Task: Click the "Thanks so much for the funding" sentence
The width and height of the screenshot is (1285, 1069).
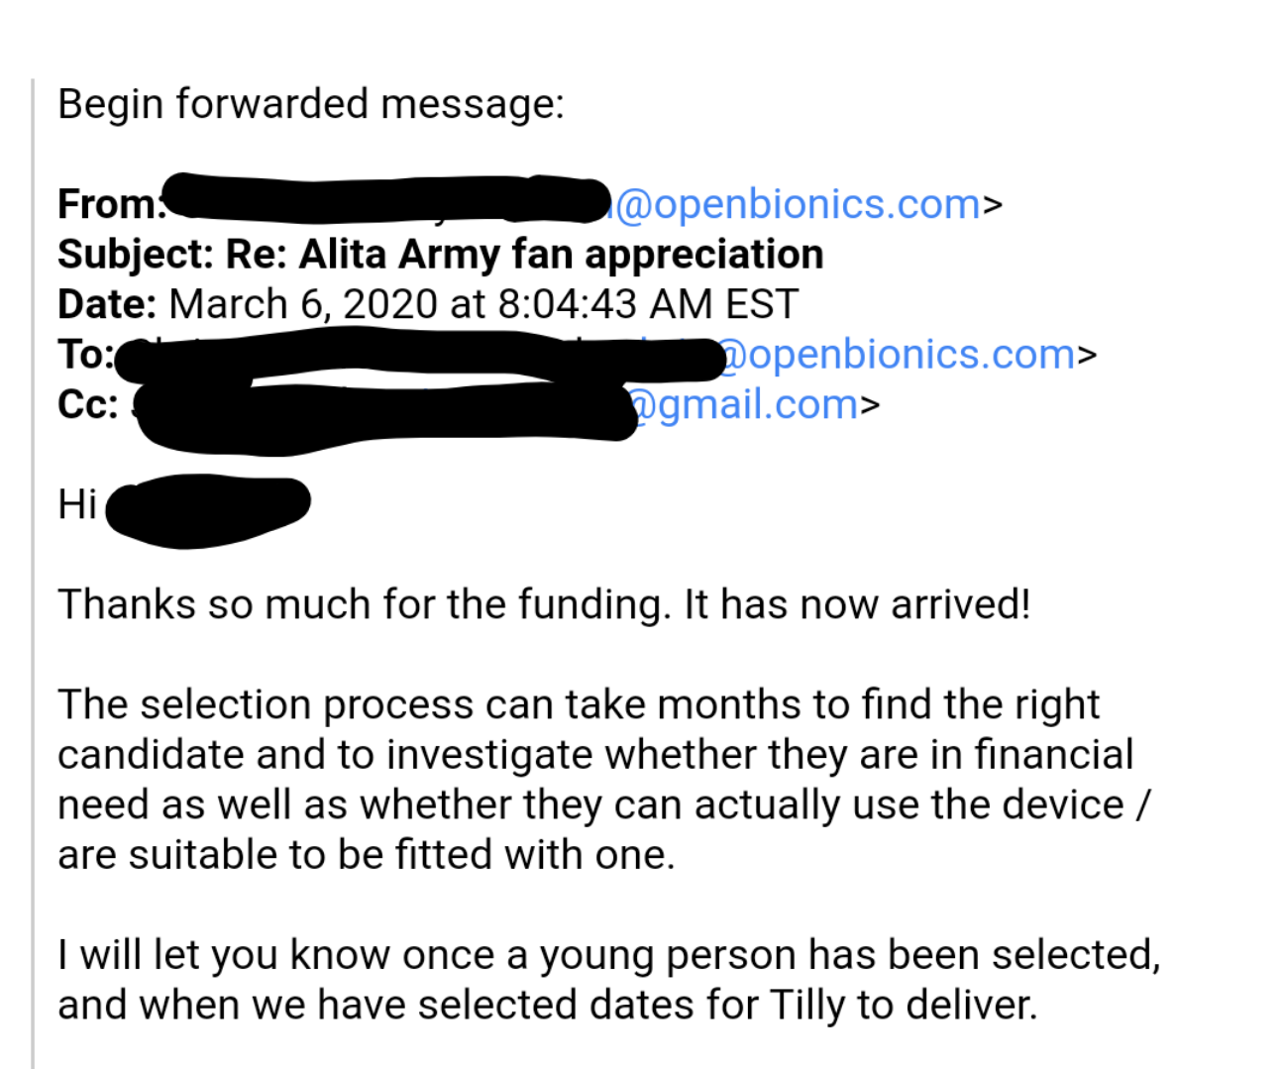Action: [x=367, y=603]
